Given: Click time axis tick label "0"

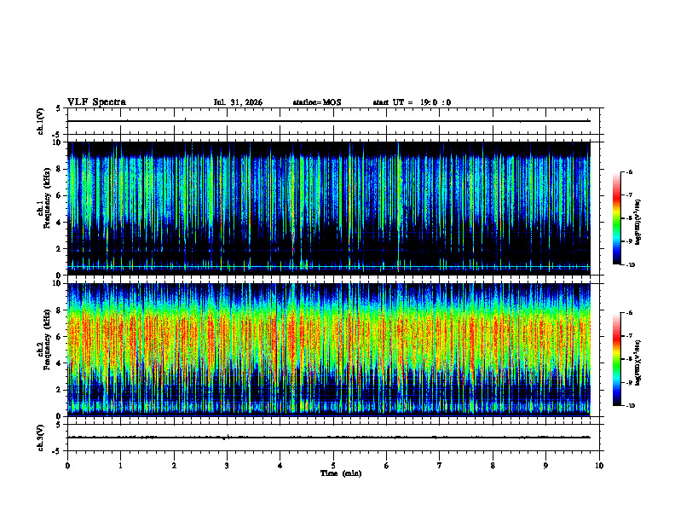Looking at the screenshot, I should click(67, 466).
